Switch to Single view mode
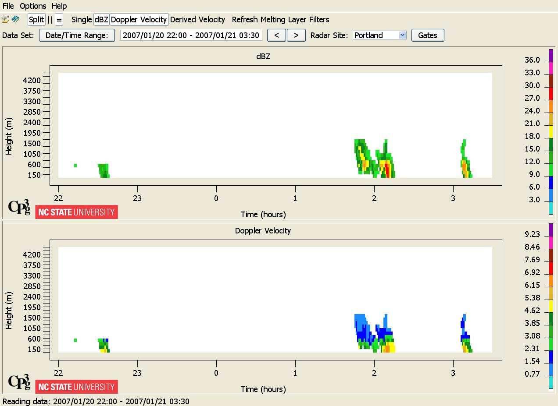 (82, 20)
